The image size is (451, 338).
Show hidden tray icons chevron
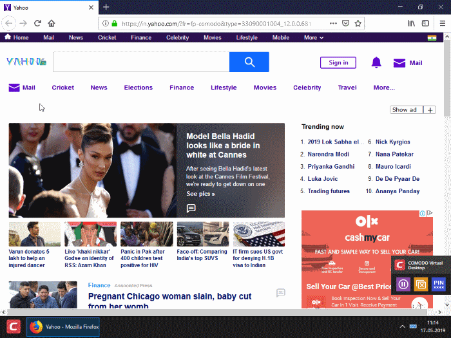pos(402,326)
